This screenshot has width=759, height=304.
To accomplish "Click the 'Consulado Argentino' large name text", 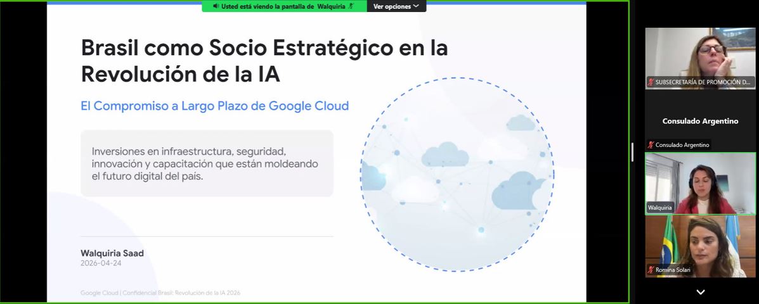I will coord(700,122).
